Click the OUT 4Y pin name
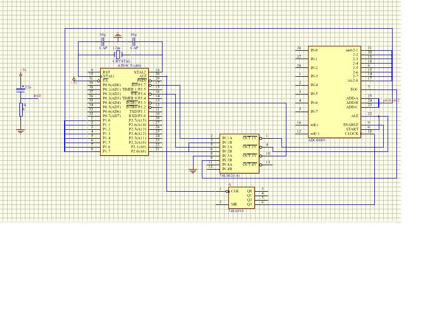This screenshot has height=321, width=428. click(250, 165)
